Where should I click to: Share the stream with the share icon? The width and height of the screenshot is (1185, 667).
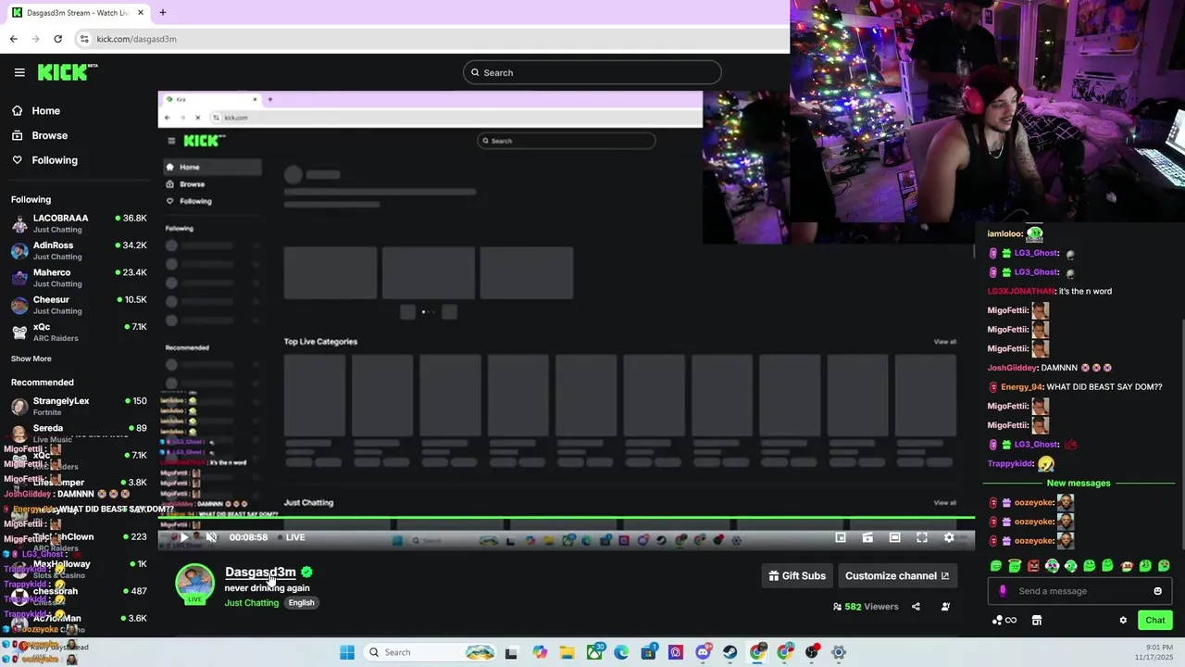916,607
